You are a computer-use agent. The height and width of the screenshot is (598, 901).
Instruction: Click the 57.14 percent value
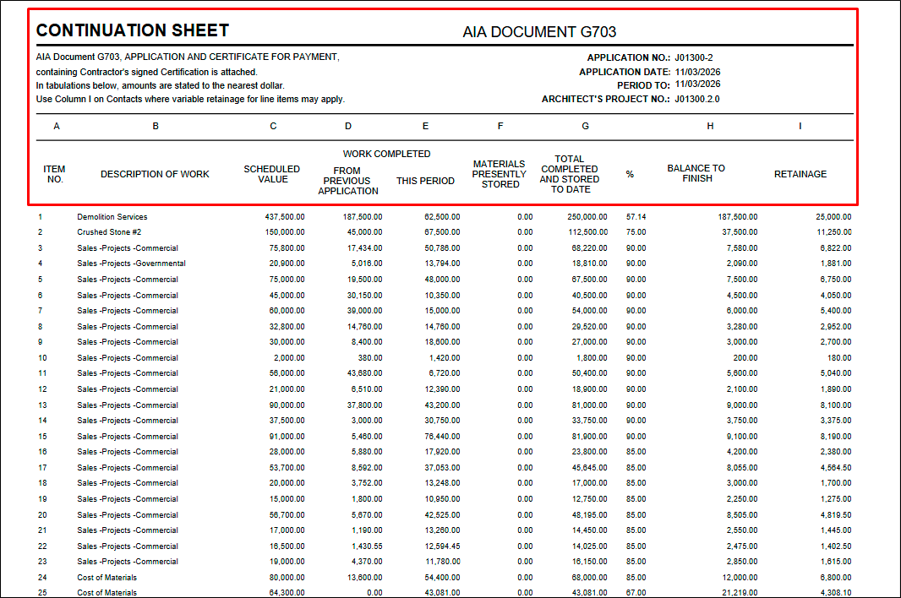point(636,217)
